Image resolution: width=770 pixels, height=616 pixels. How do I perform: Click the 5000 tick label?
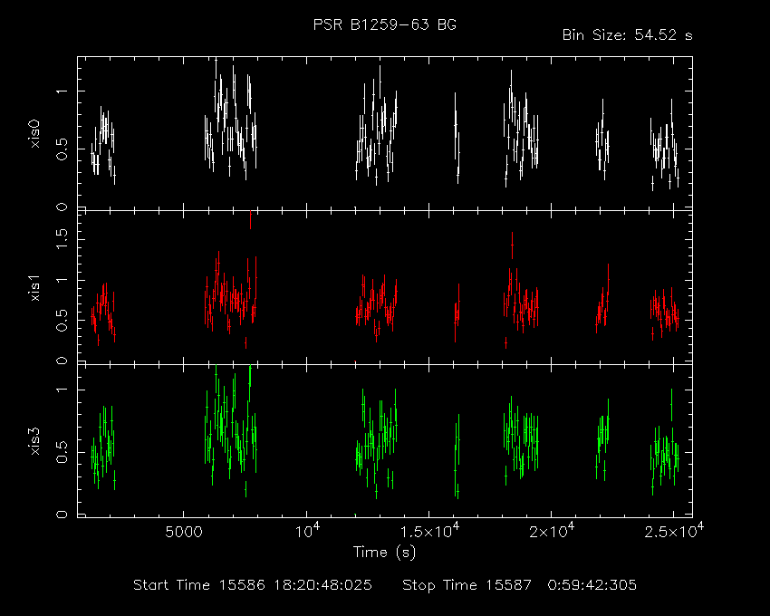click(x=184, y=532)
